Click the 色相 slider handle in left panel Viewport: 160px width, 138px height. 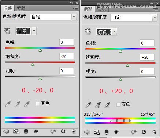[40, 50]
